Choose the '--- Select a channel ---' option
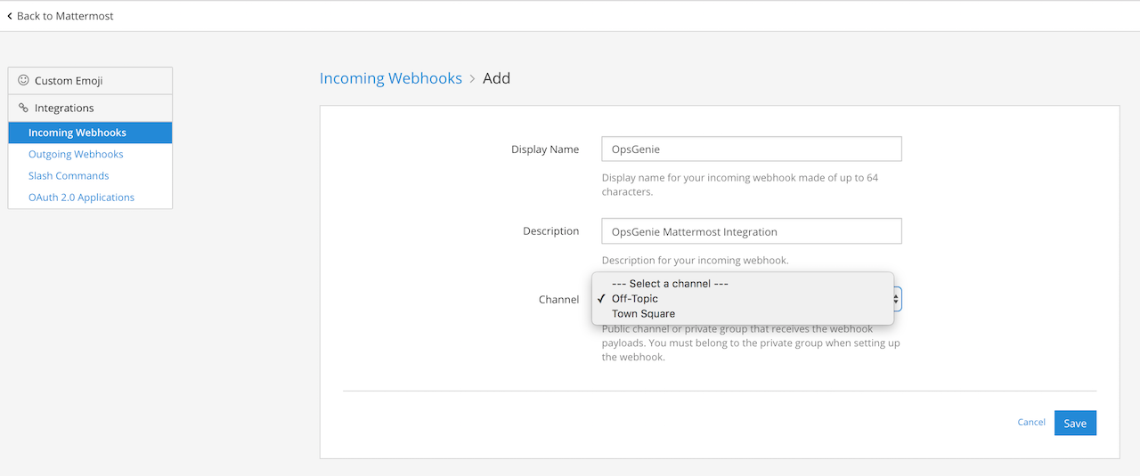1140x476 pixels. tap(743, 284)
